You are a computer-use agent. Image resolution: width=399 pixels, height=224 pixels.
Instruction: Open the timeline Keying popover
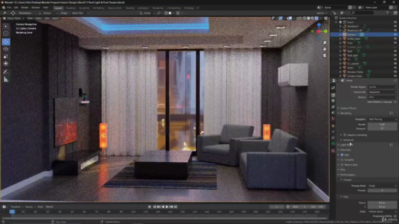30,207
